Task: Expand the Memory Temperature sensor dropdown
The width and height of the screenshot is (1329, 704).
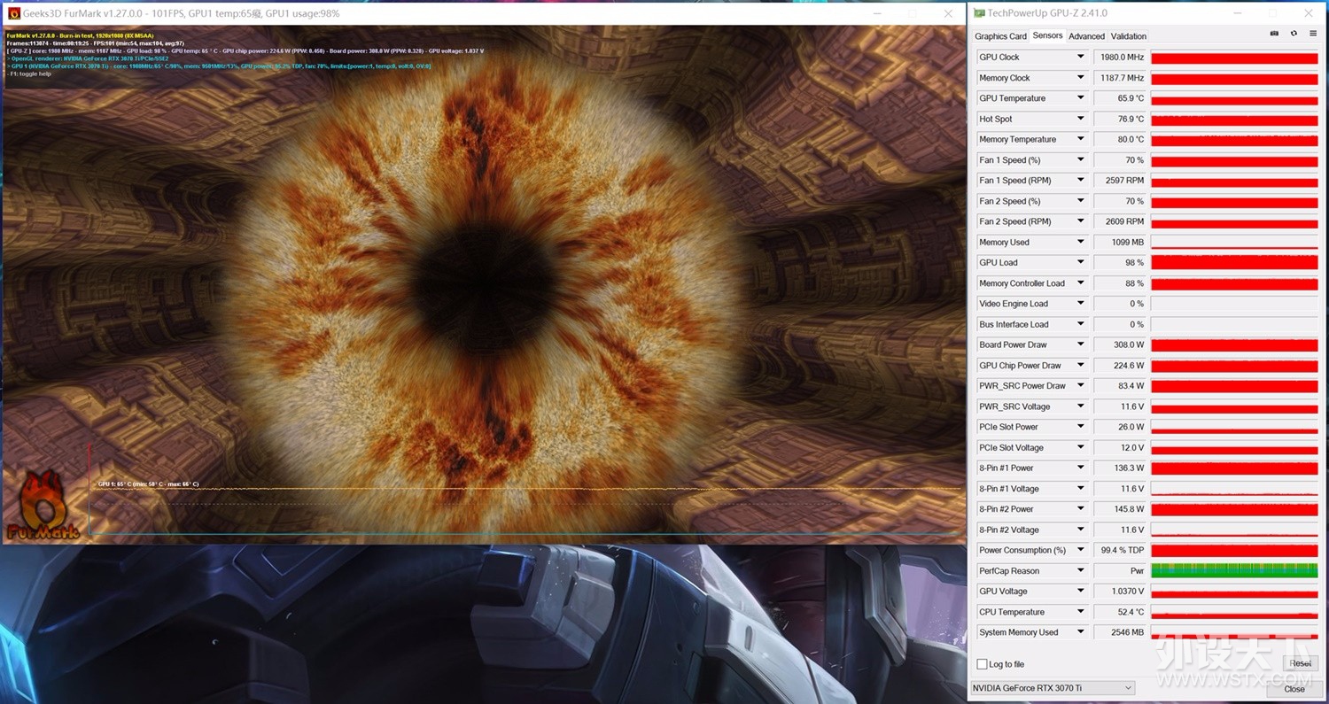Action: click(x=1080, y=139)
